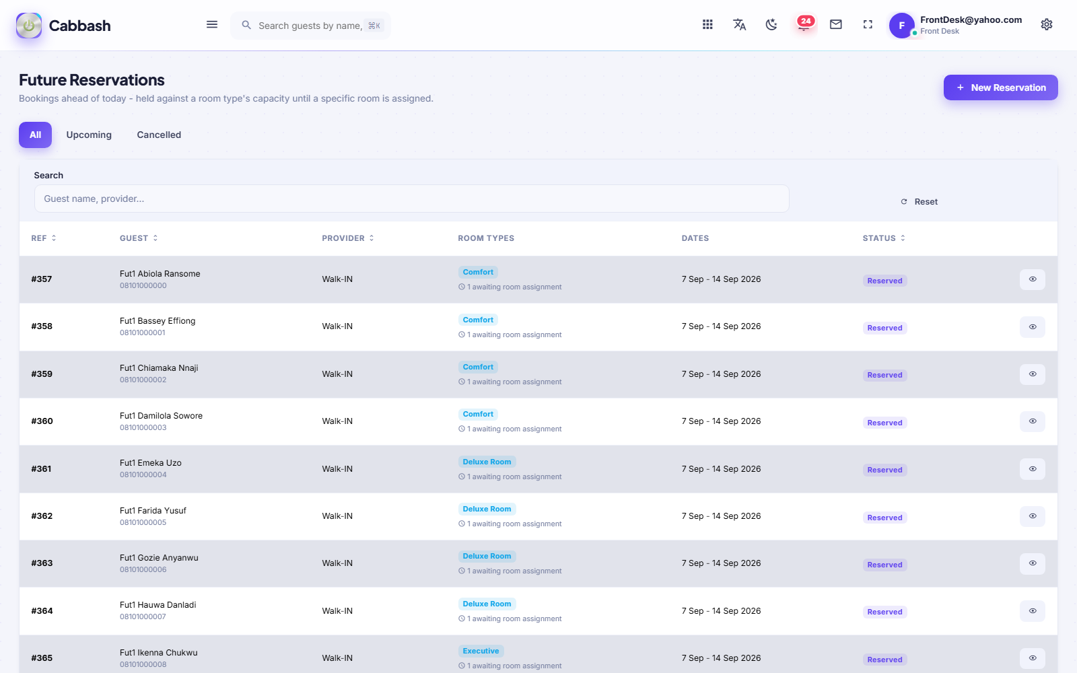Click reference number #363
This screenshot has width=1077, height=673.
[x=42, y=563]
